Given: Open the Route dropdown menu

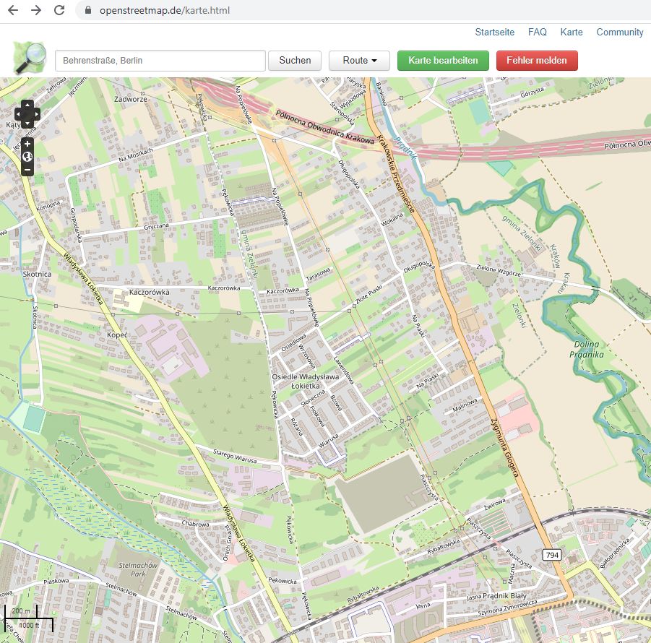Looking at the screenshot, I should (x=359, y=61).
